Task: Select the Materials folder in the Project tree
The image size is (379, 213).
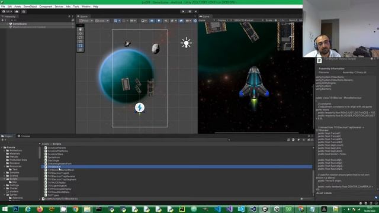Action: pos(14,154)
